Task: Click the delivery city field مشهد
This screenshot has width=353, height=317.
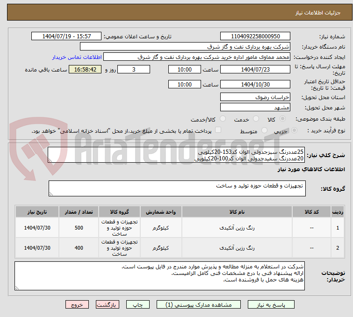Action: tap(255, 108)
